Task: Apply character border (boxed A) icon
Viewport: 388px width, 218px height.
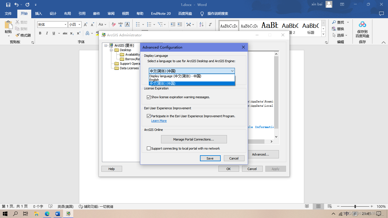Action: click(x=127, y=24)
